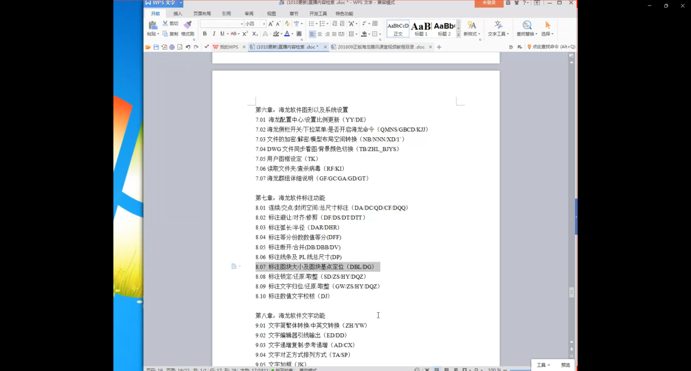This screenshot has height=371, width=691.
Task: Click the Print icon in quick access toolbar
Action: pos(172,47)
